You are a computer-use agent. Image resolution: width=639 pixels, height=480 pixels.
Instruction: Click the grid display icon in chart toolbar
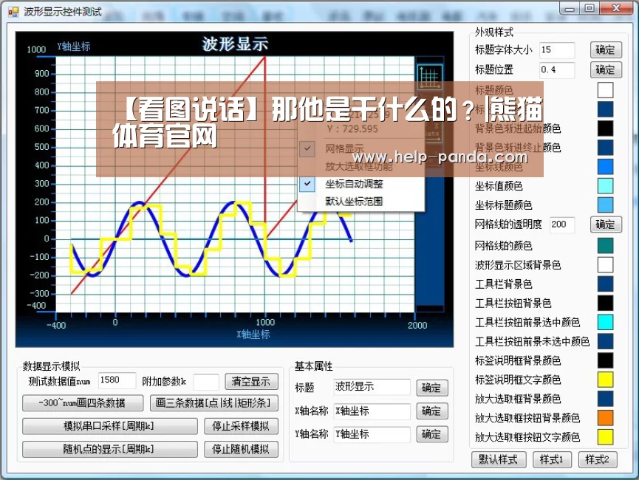click(x=430, y=77)
